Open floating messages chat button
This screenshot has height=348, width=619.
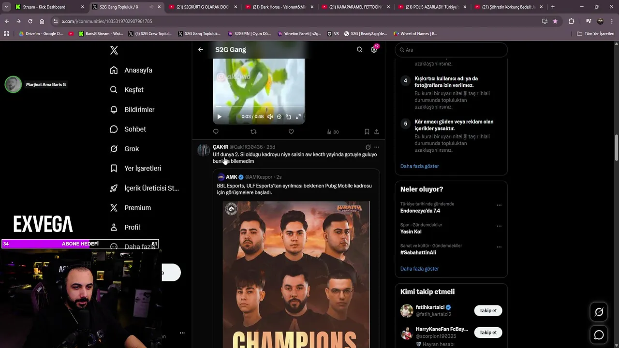(x=599, y=335)
